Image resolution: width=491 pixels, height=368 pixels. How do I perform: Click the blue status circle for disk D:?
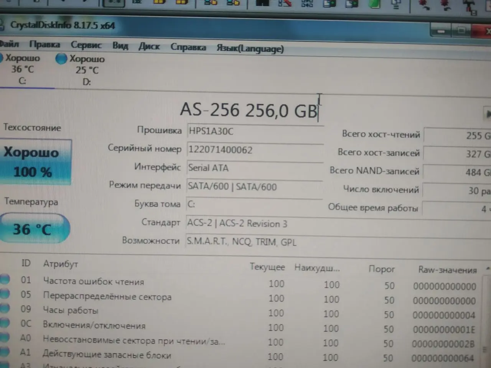[61, 59]
